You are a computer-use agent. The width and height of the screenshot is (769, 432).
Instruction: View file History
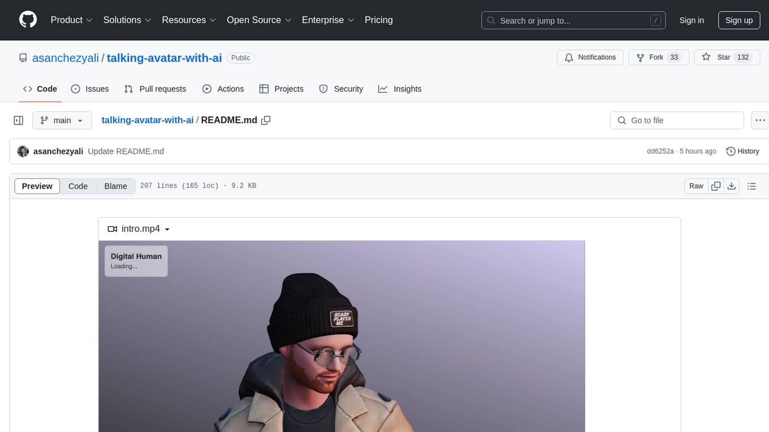click(x=742, y=152)
